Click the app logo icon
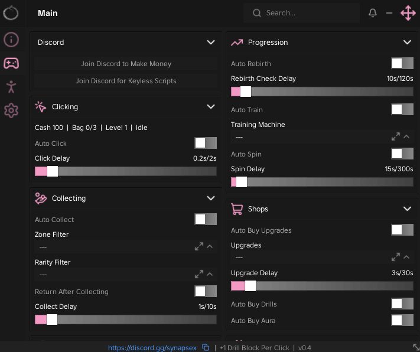The height and width of the screenshot is (352, 420). coord(11,13)
